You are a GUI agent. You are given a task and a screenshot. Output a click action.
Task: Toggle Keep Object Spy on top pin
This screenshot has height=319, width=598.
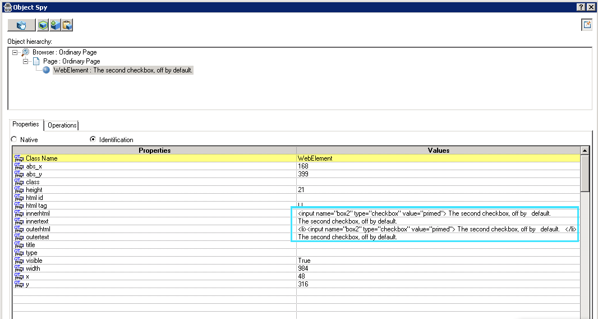pyautogui.click(x=587, y=25)
